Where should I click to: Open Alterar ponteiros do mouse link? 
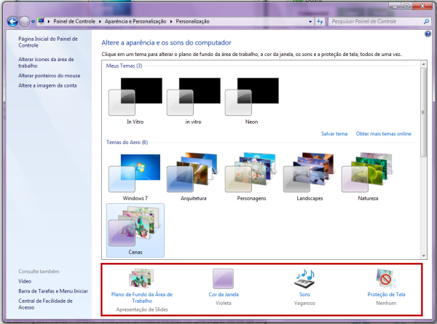tap(50, 76)
